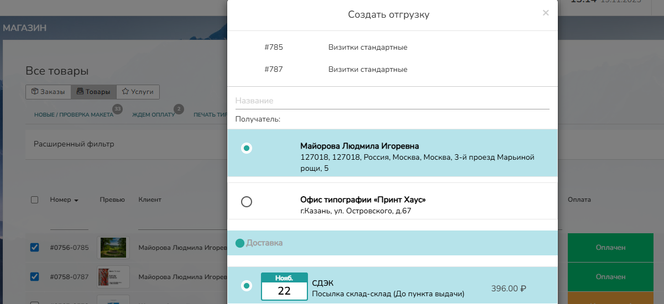The height and width of the screenshot is (304, 664).
Task: Uncheck order #0758-0787 checkbox
Action: pos(34,276)
